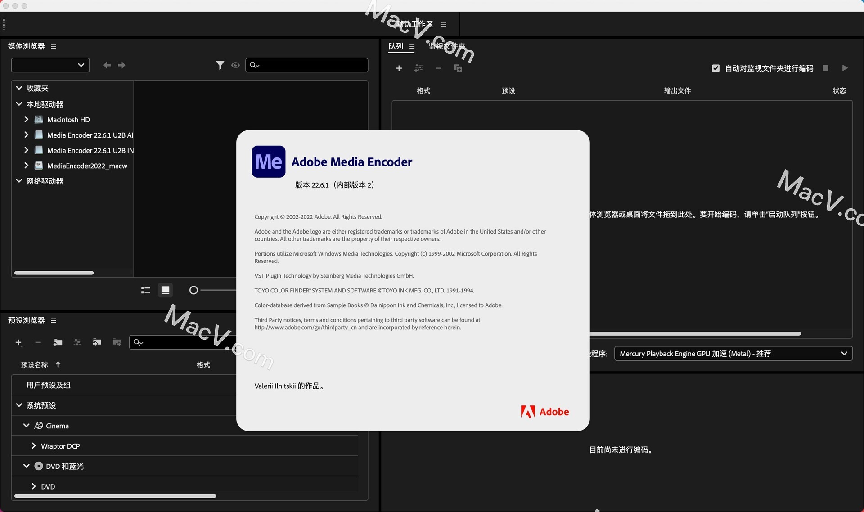This screenshot has height=512, width=864.
Task: Sort by the 预设名称 column header
Action: tap(34, 365)
